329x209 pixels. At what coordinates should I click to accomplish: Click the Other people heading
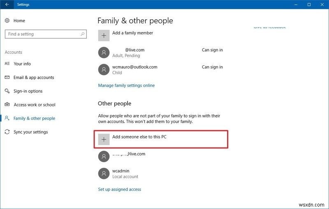115,103
